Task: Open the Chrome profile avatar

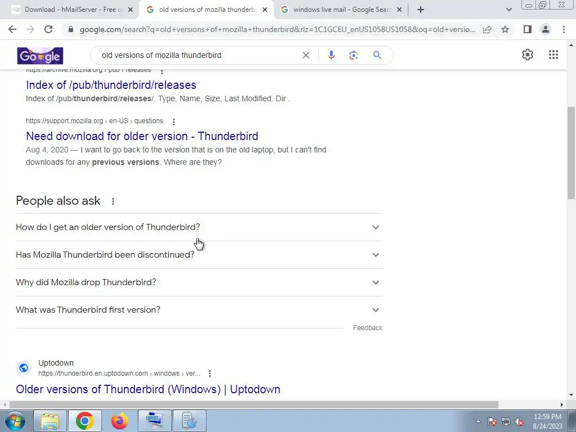Action: [x=546, y=29]
